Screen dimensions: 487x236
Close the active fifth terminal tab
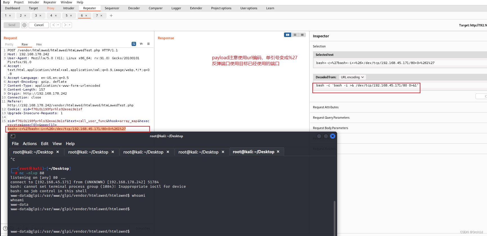click(x=278, y=152)
